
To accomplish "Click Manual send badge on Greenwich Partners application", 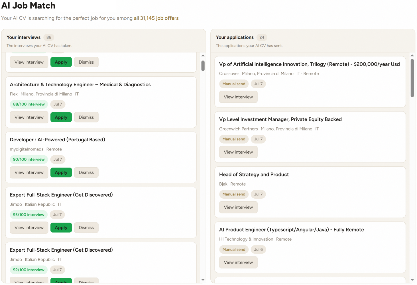I will 234,139.
